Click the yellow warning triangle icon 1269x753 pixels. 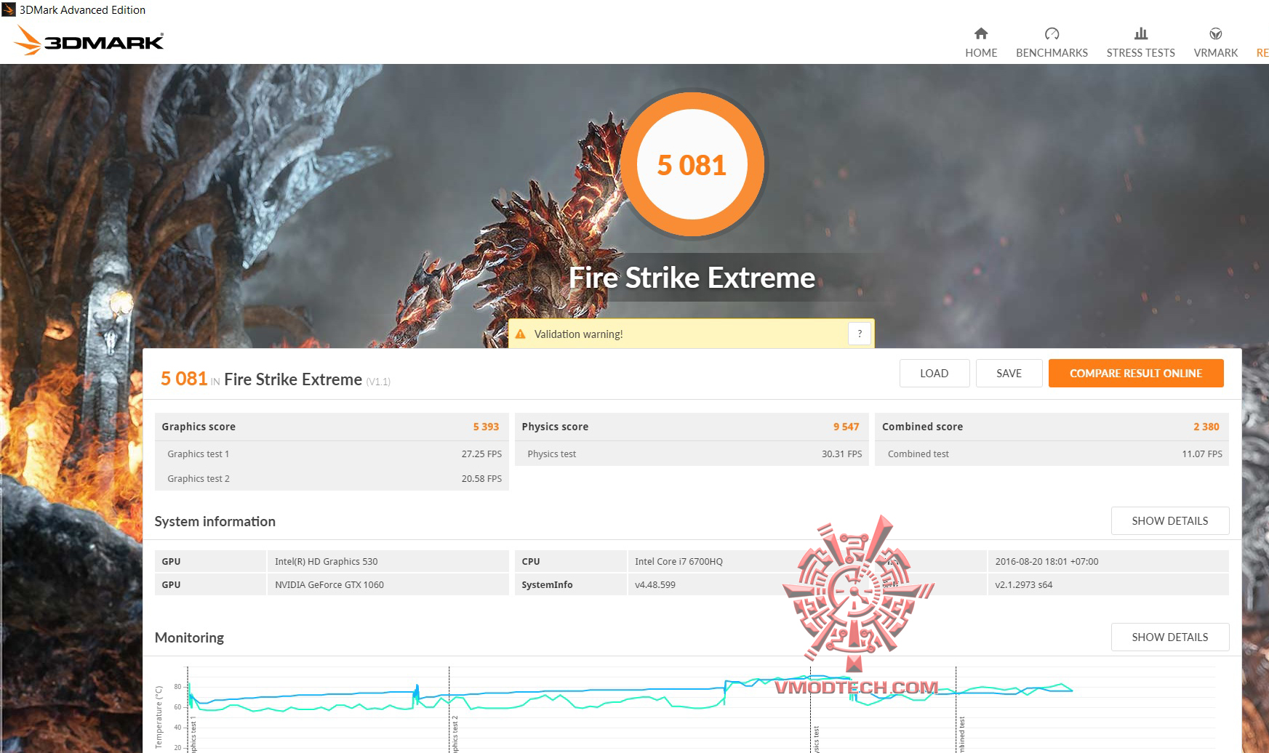521,333
